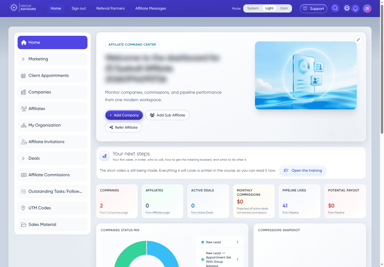Click the Sales Material folder icon

(x=24, y=225)
